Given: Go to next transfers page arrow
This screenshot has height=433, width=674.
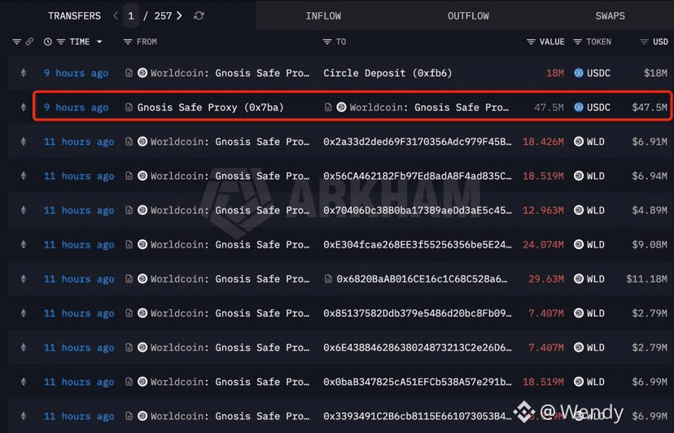Looking at the screenshot, I should tap(179, 16).
